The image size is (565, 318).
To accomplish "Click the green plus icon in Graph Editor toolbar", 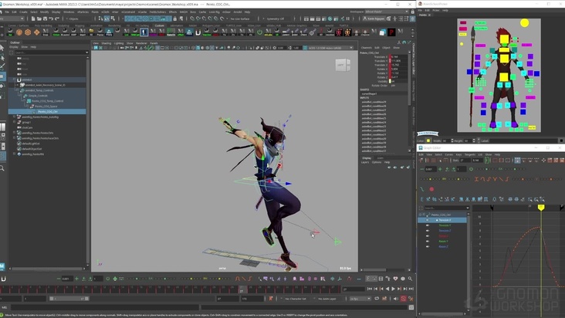I will 440,169.
